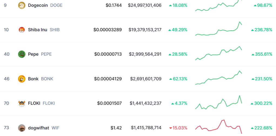Click the FLOKI sparkline price chart
This screenshot has width=276, height=136.
coord(218,103)
